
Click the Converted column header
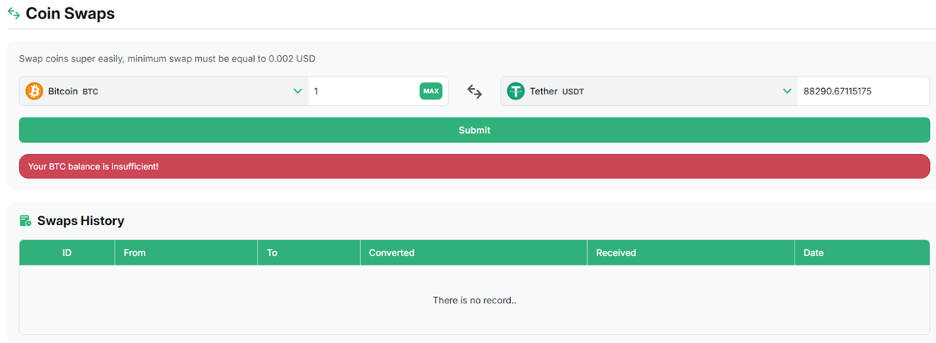(474, 253)
